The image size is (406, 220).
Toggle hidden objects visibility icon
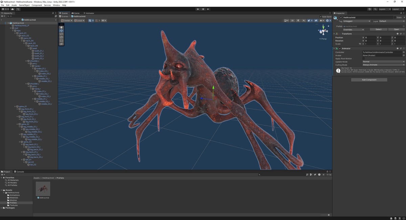click(316, 21)
